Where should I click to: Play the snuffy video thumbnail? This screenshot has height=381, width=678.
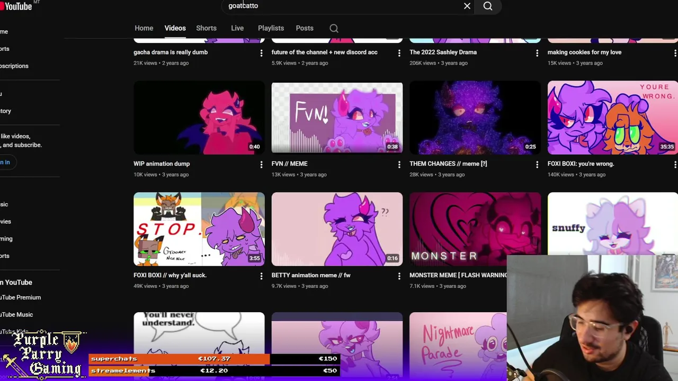pyautogui.click(x=613, y=224)
